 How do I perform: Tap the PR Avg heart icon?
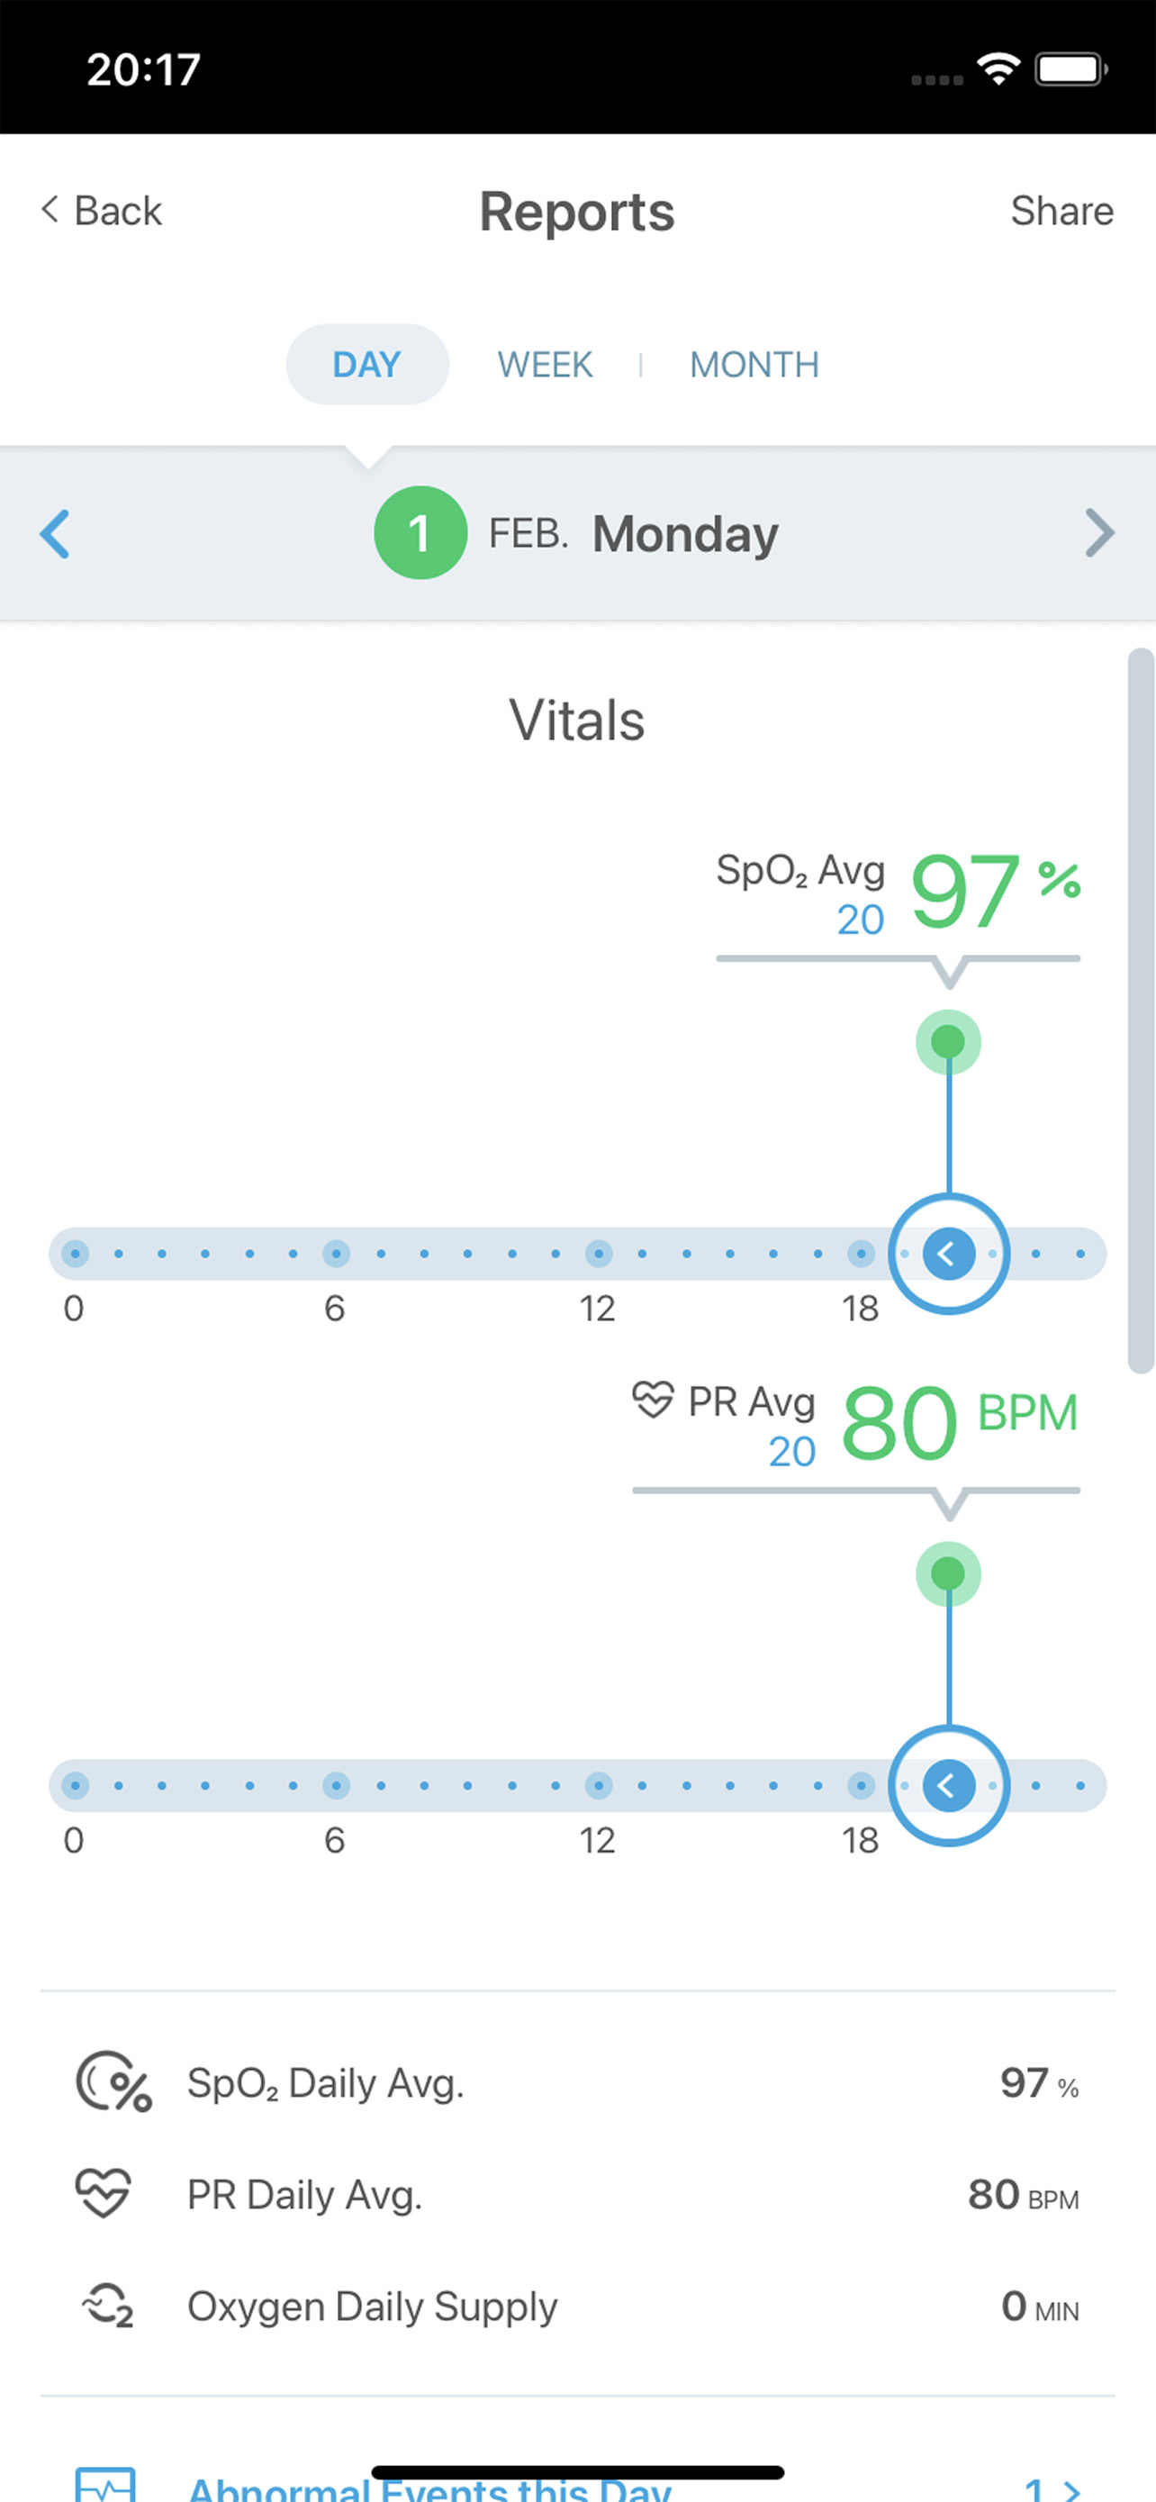[652, 1400]
